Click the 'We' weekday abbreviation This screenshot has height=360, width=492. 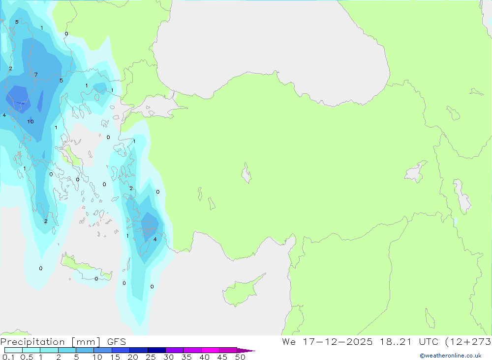(x=289, y=341)
